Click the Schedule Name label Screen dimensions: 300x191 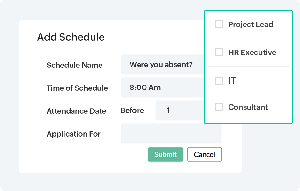[x=74, y=65]
